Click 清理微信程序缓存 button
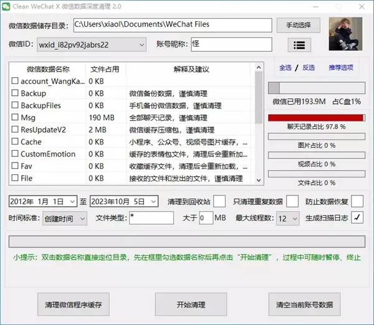374x325 pixels. [x=74, y=304]
